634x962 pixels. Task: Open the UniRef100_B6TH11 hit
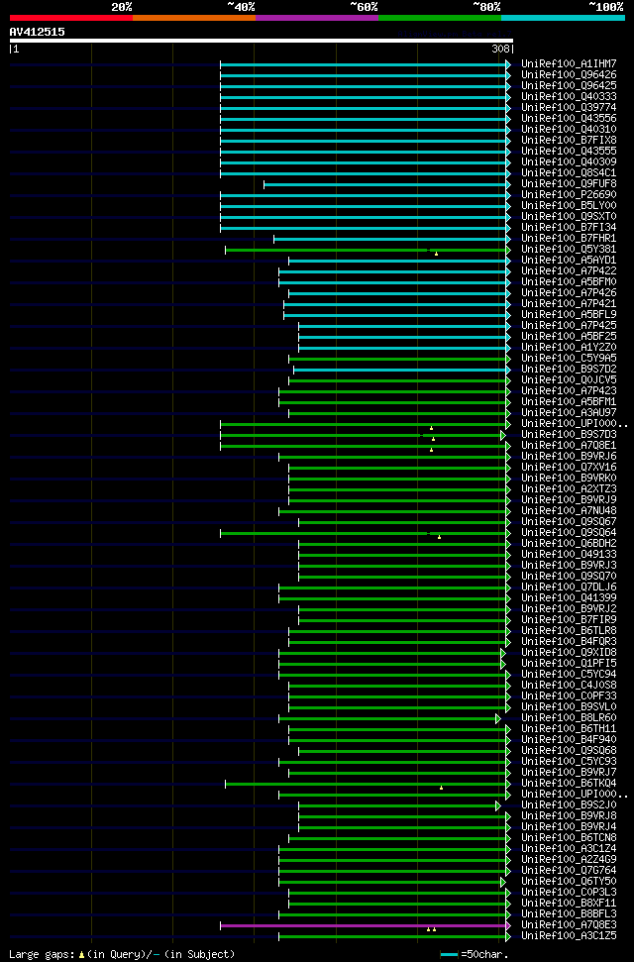point(569,729)
